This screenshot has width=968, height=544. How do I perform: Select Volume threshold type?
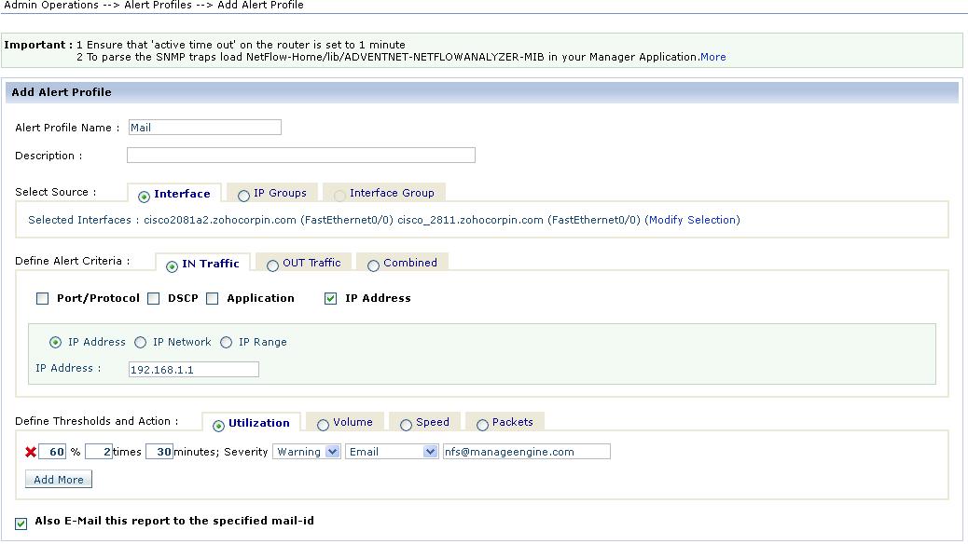coord(323,425)
